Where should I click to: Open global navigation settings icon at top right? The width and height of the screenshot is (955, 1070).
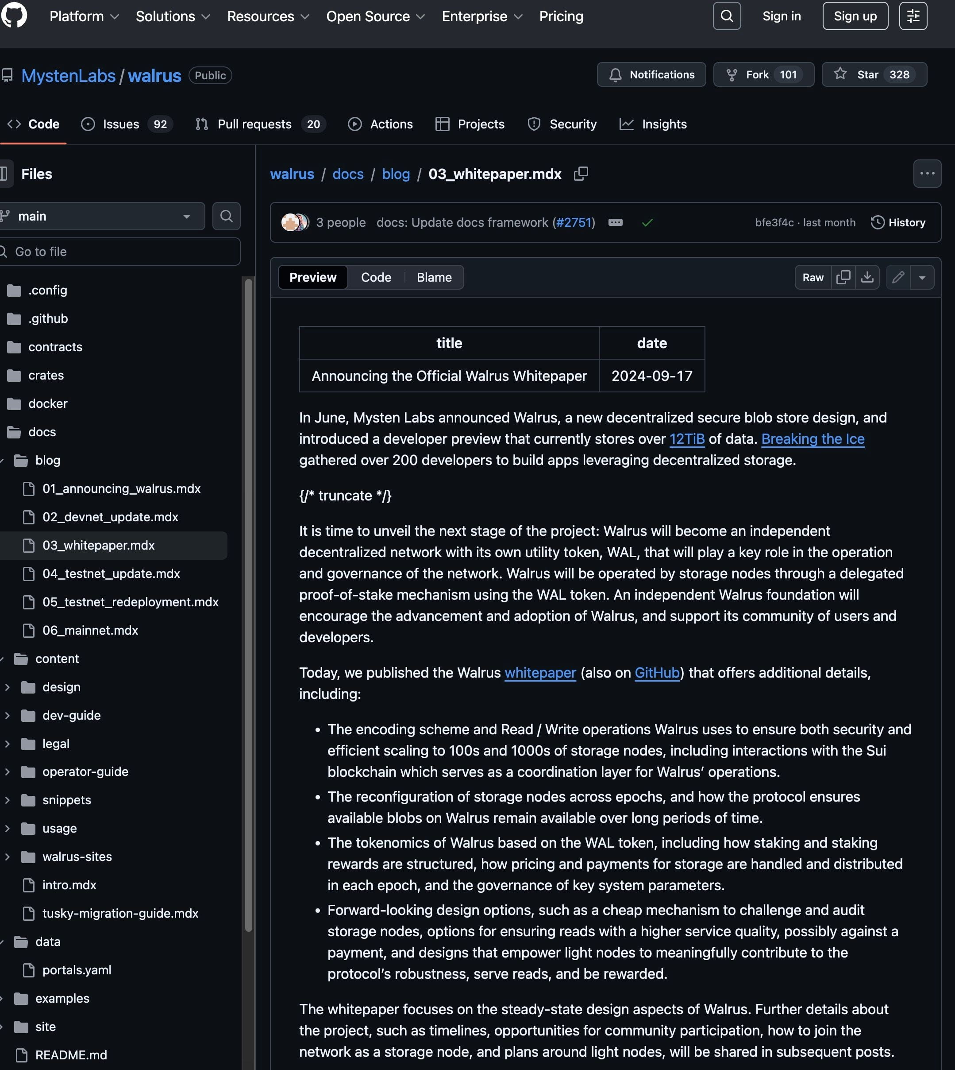tap(913, 16)
